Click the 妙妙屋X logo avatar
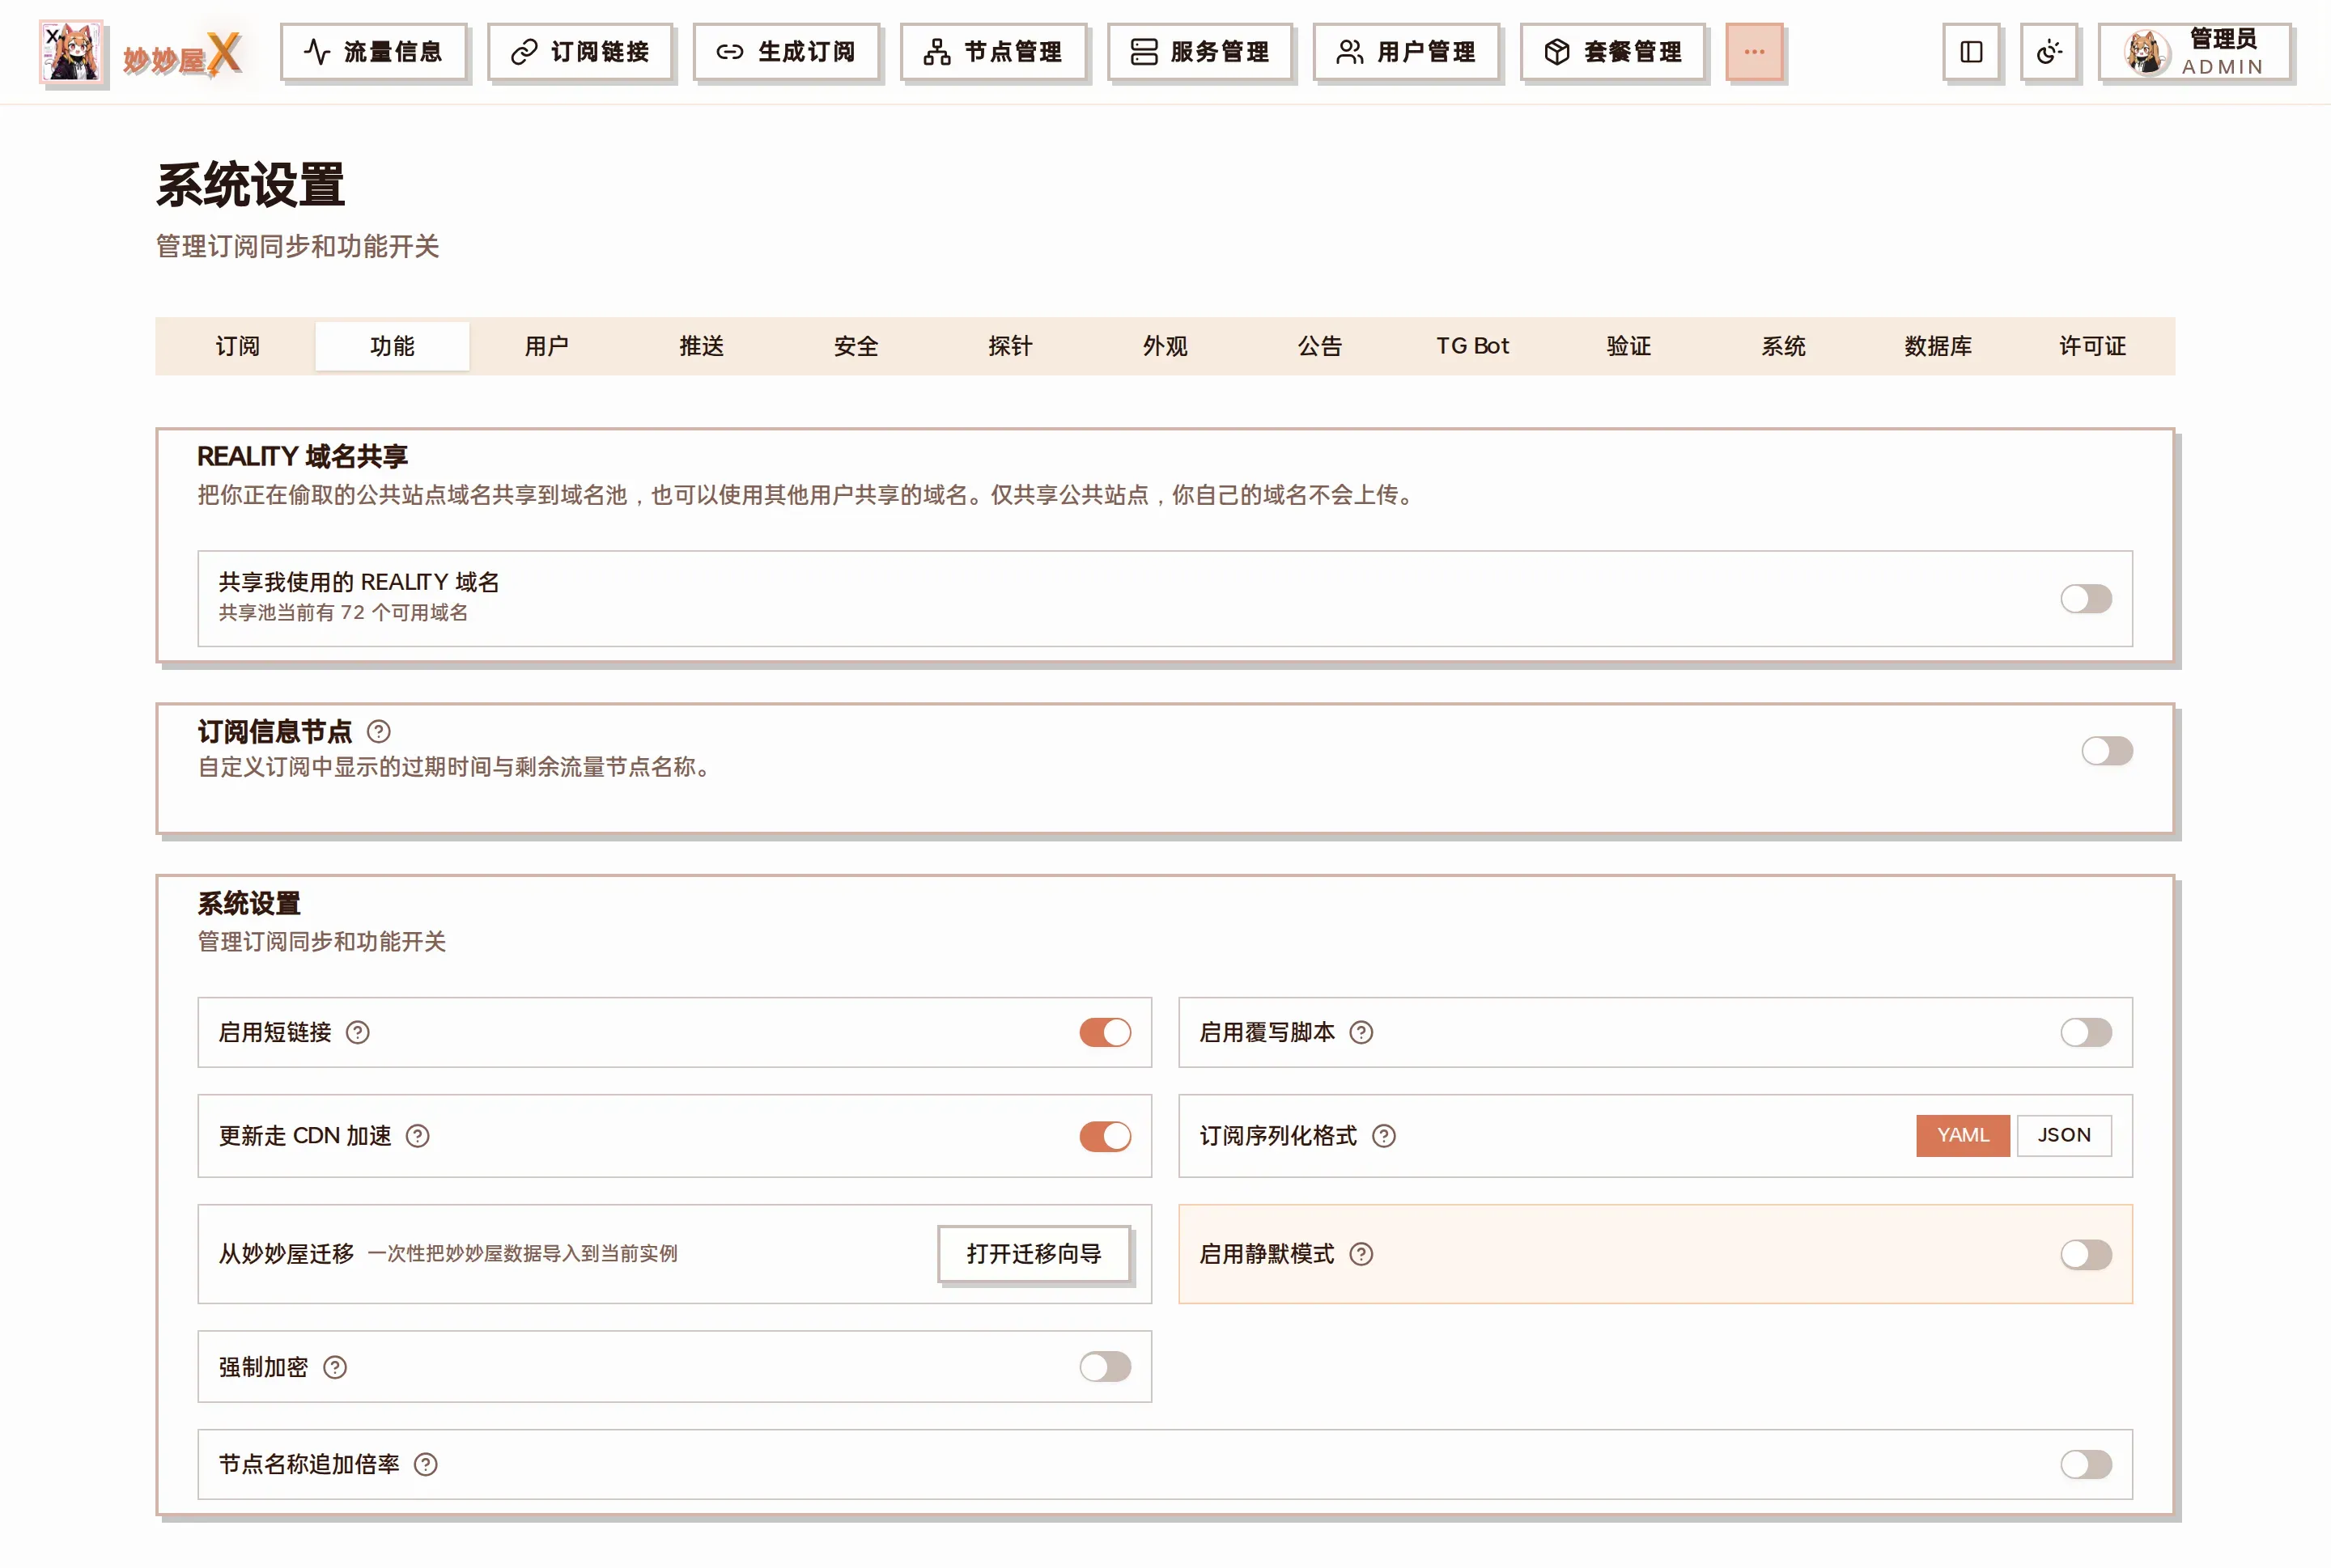The image size is (2331, 1568). point(71,52)
